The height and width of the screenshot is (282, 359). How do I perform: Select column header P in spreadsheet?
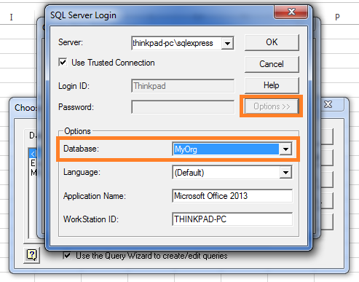[x=337, y=17]
